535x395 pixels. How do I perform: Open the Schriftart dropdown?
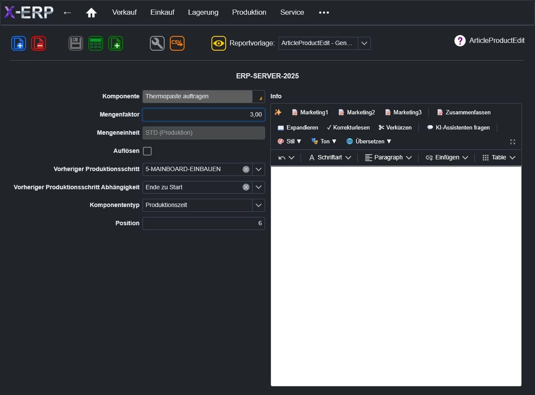pos(330,158)
